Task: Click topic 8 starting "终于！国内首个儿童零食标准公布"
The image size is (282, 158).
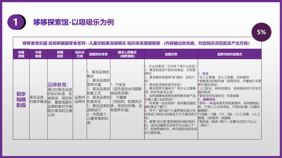Action: [171, 114]
